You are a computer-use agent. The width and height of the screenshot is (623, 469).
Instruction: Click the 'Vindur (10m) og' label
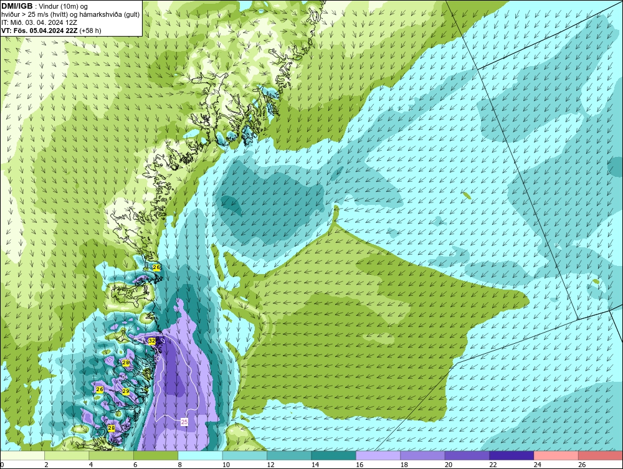click(64, 7)
